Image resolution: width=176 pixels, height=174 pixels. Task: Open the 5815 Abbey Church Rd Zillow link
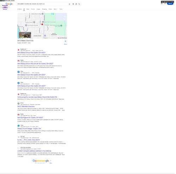(31, 86)
